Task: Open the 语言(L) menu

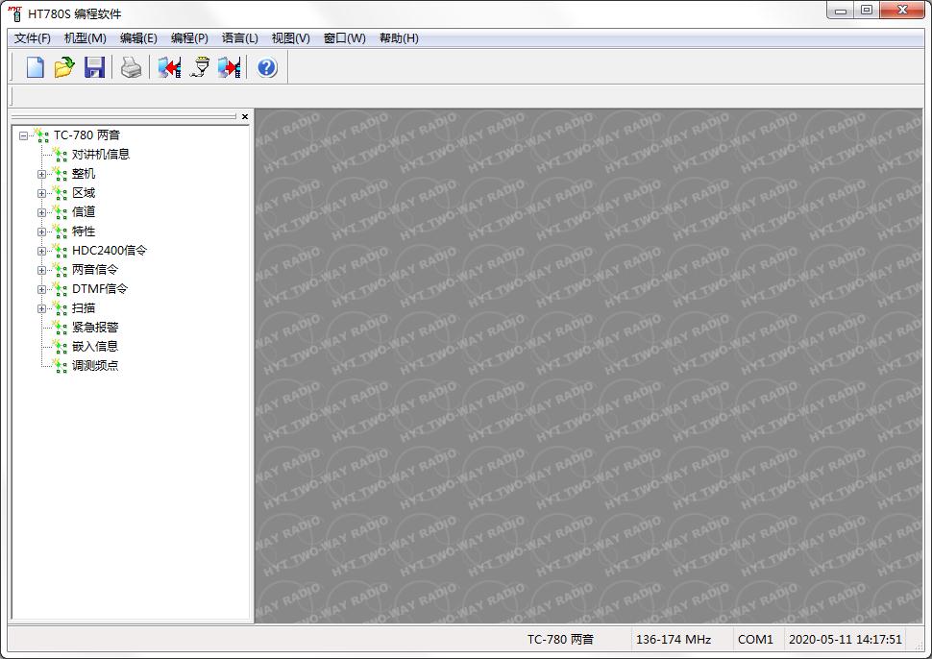Action: 239,38
